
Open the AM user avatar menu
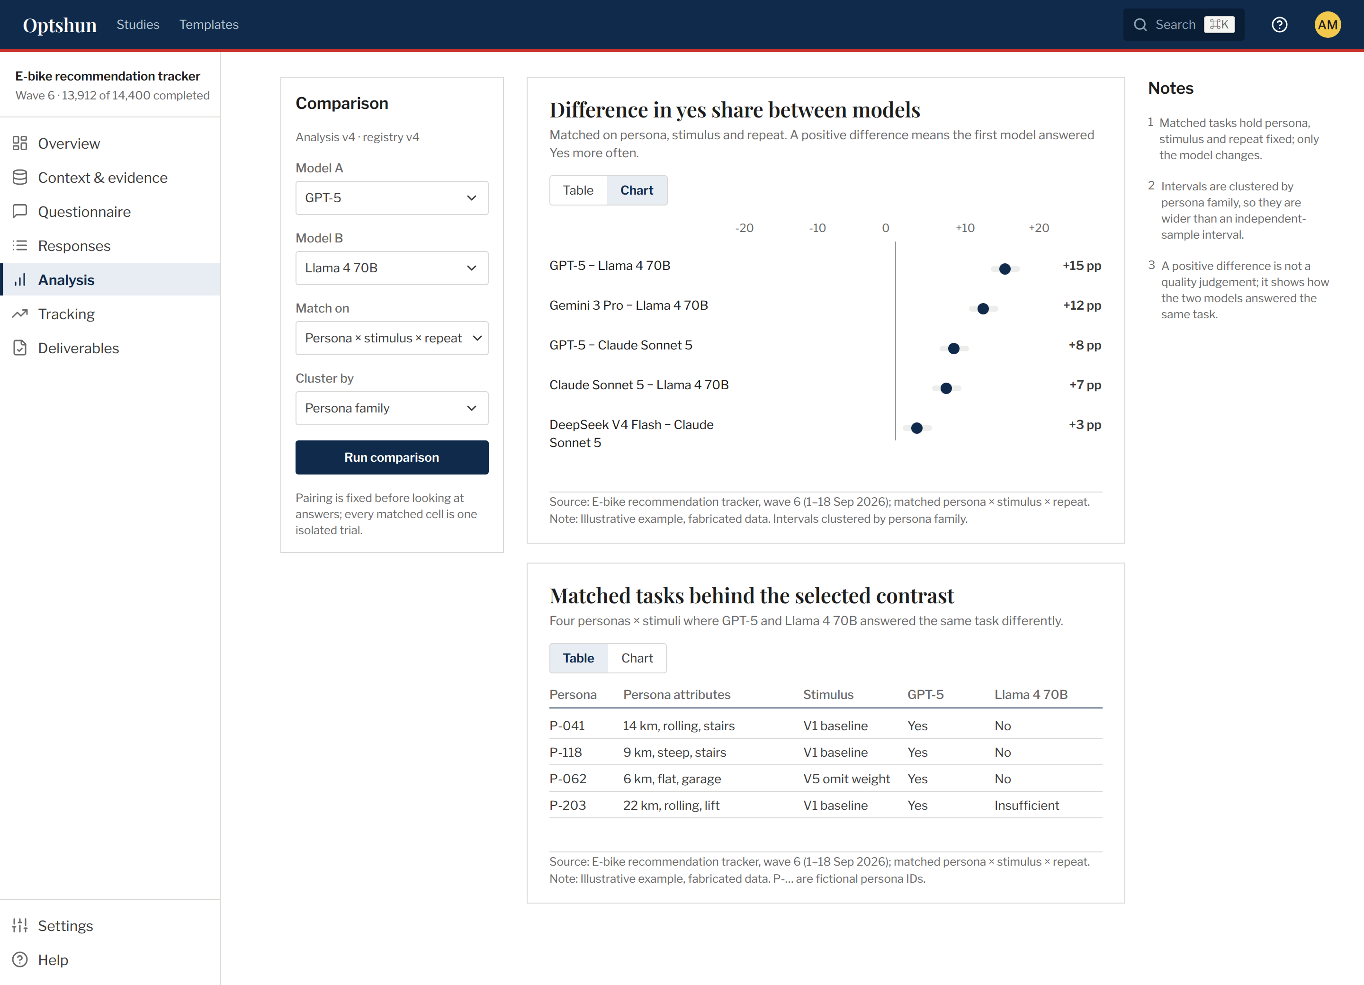[1328, 25]
